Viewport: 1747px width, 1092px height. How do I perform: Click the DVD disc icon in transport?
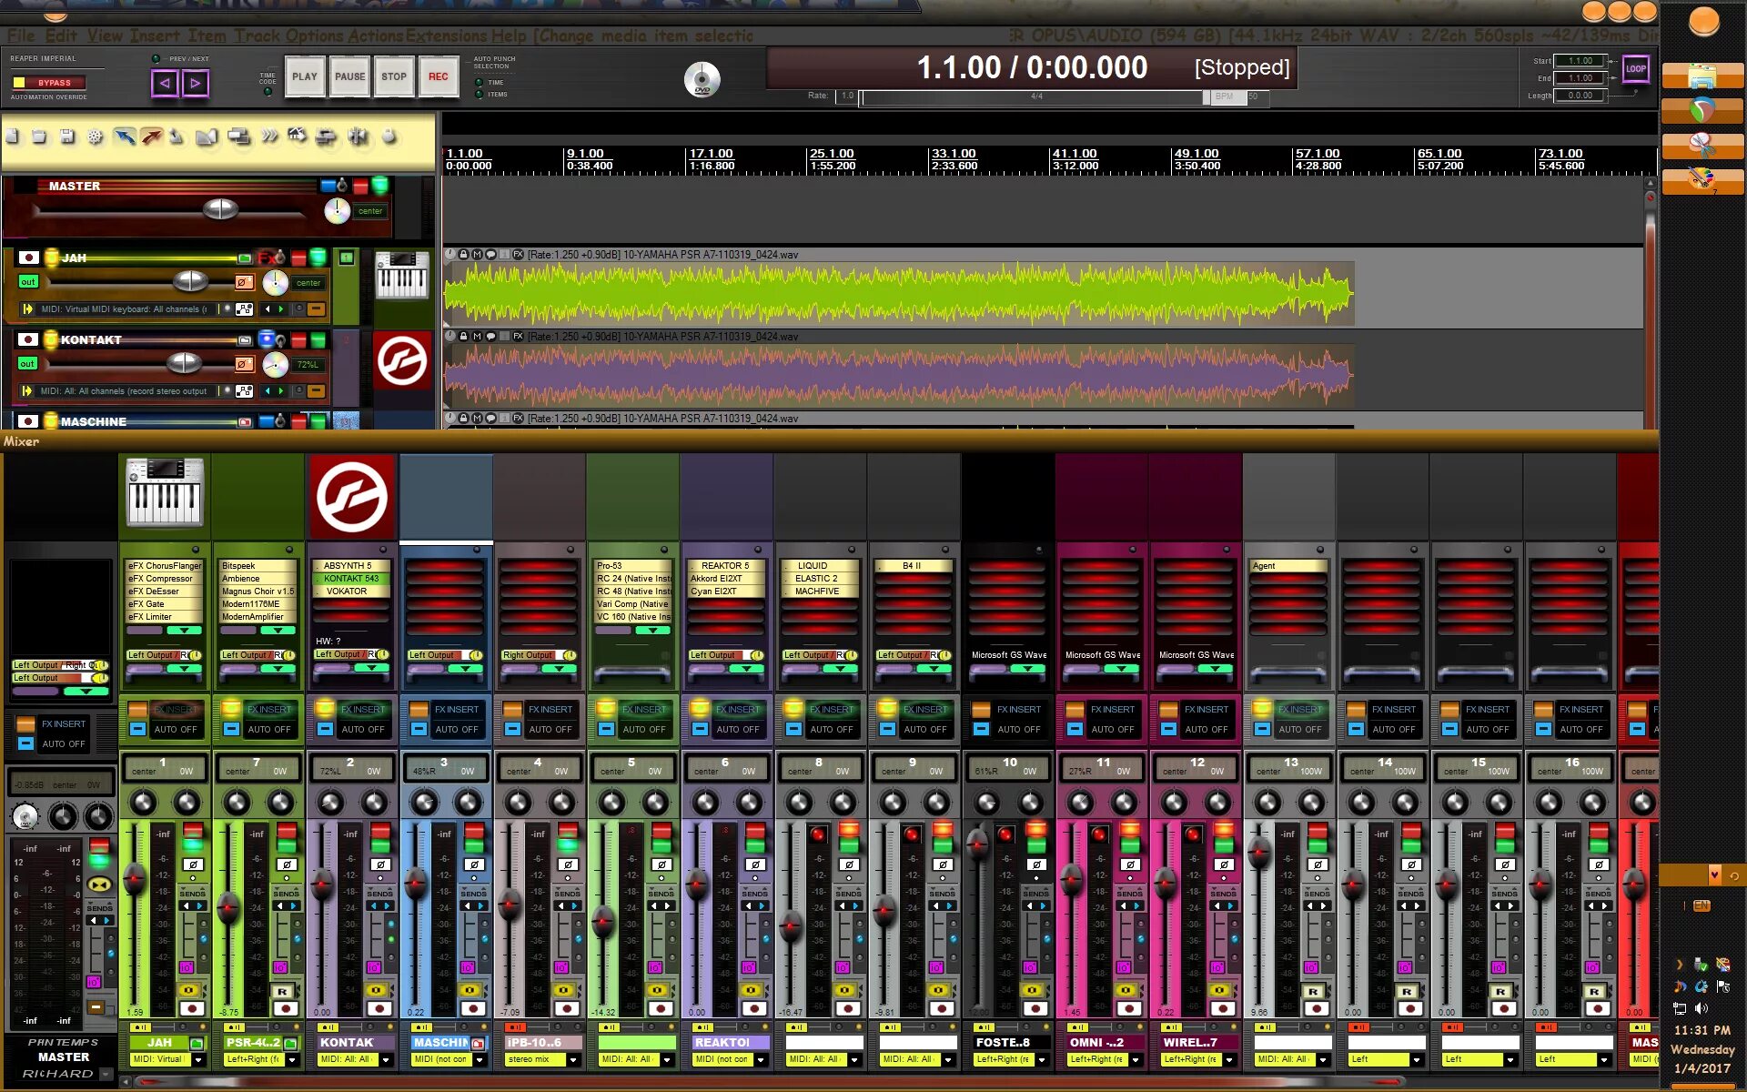702,80
